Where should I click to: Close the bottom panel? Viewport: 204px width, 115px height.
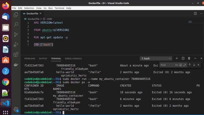click(201, 58)
